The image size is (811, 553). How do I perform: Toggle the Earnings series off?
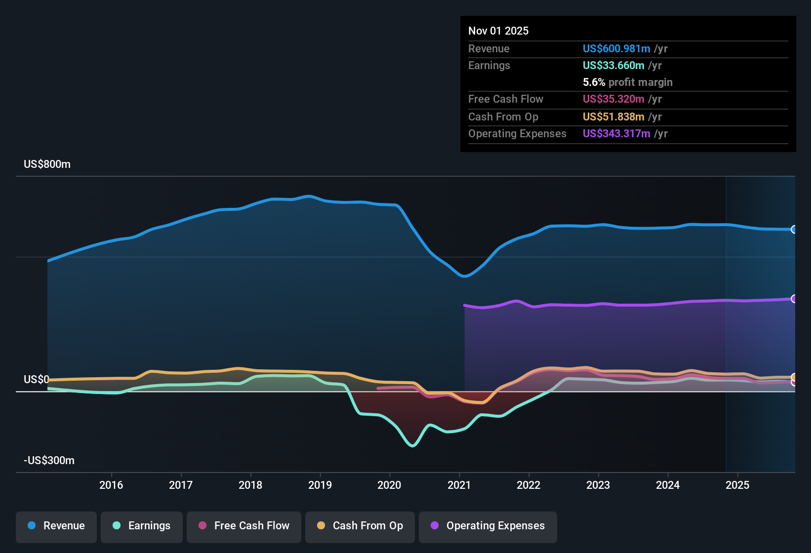point(141,526)
